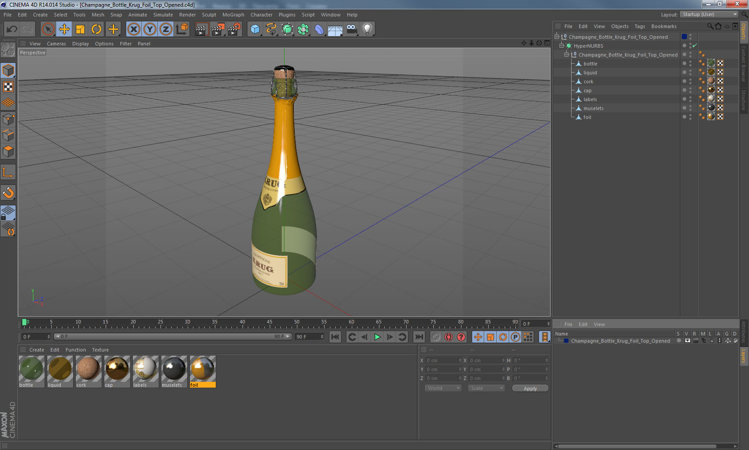Select the cap object in tree
The width and height of the screenshot is (749, 450).
[587, 90]
